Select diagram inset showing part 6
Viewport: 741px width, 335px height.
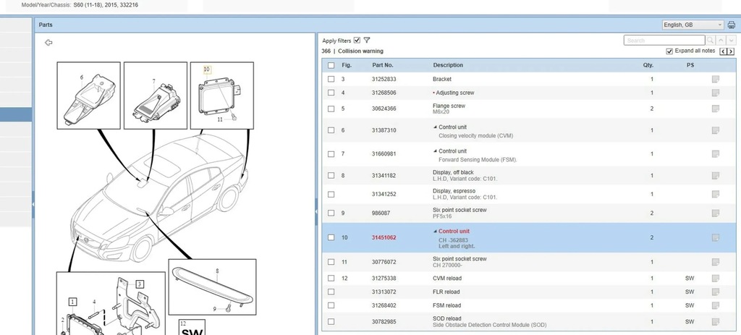click(x=89, y=96)
